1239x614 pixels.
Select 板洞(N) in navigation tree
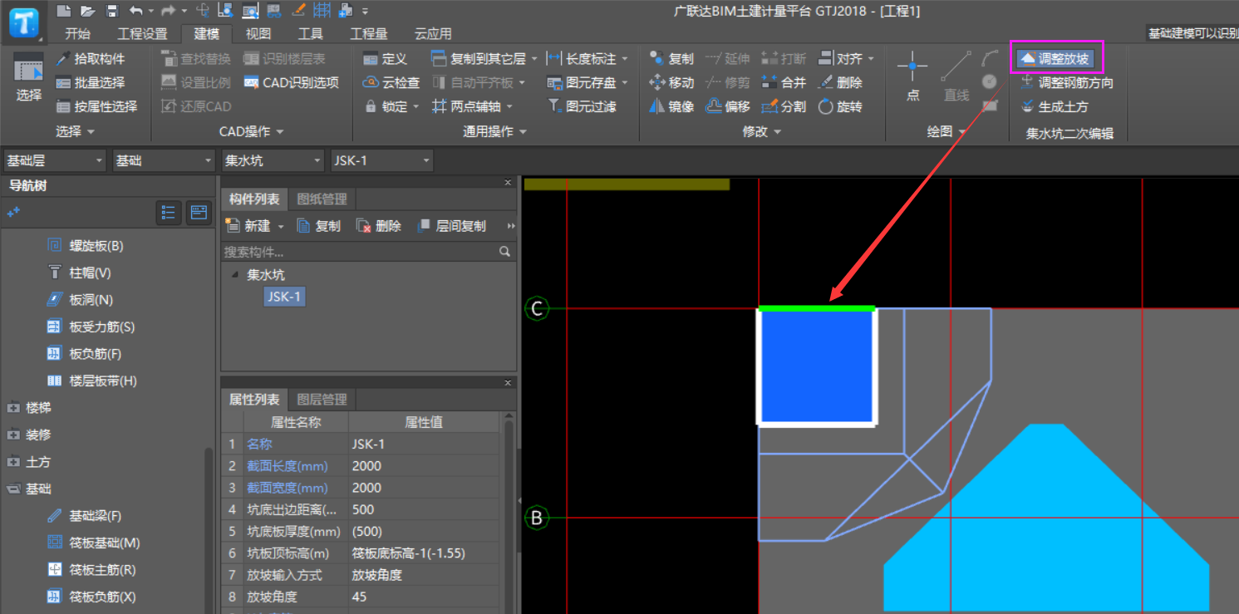[79, 300]
